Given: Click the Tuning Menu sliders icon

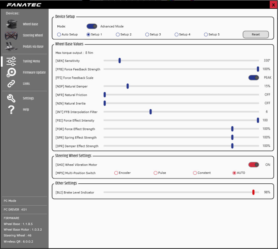Looking at the screenshot, I should [x=11, y=61].
